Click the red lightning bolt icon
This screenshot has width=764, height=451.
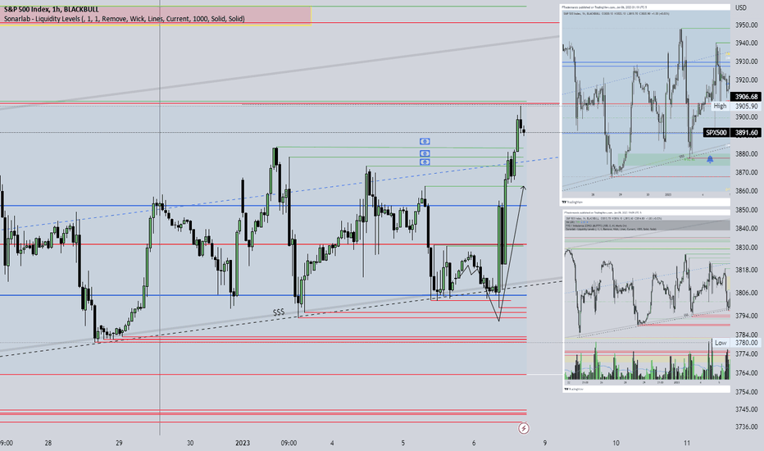click(523, 428)
